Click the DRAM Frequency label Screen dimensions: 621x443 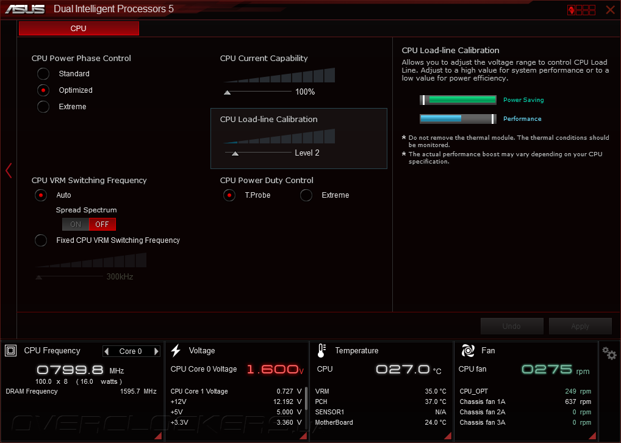pos(32,392)
